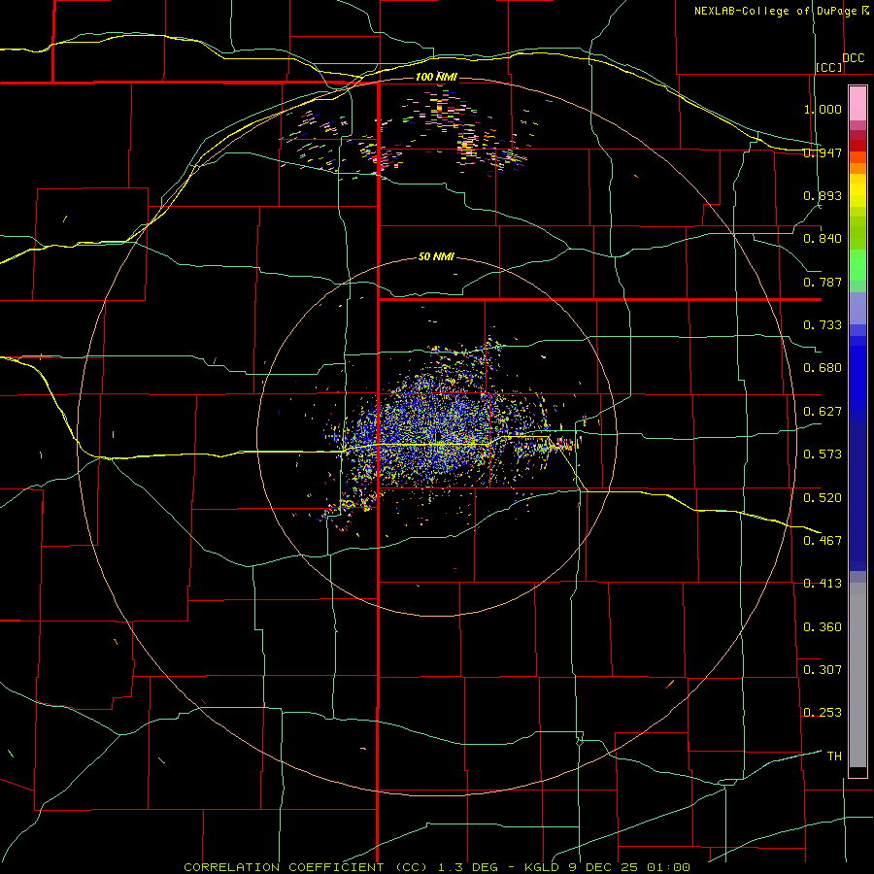Click the 0.467 value on color scale
Image resolution: width=874 pixels, height=874 pixels.
pyautogui.click(x=823, y=540)
